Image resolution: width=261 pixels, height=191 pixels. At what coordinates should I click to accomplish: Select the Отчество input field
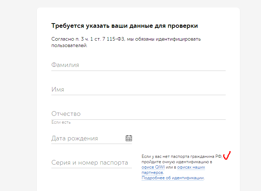point(138,114)
